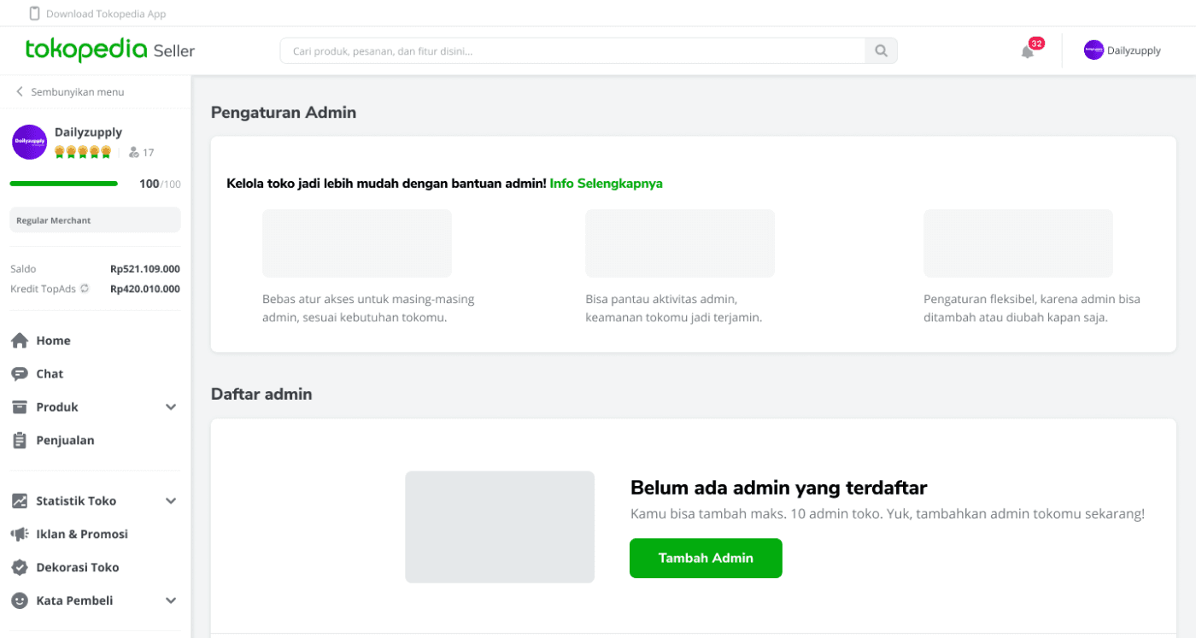Click the search magnifier button
1196x638 pixels.
tap(881, 51)
